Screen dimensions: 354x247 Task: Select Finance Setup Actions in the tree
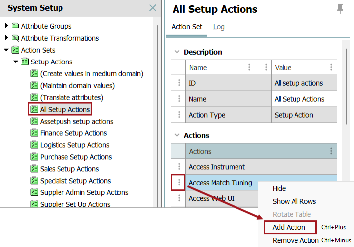[73, 133]
